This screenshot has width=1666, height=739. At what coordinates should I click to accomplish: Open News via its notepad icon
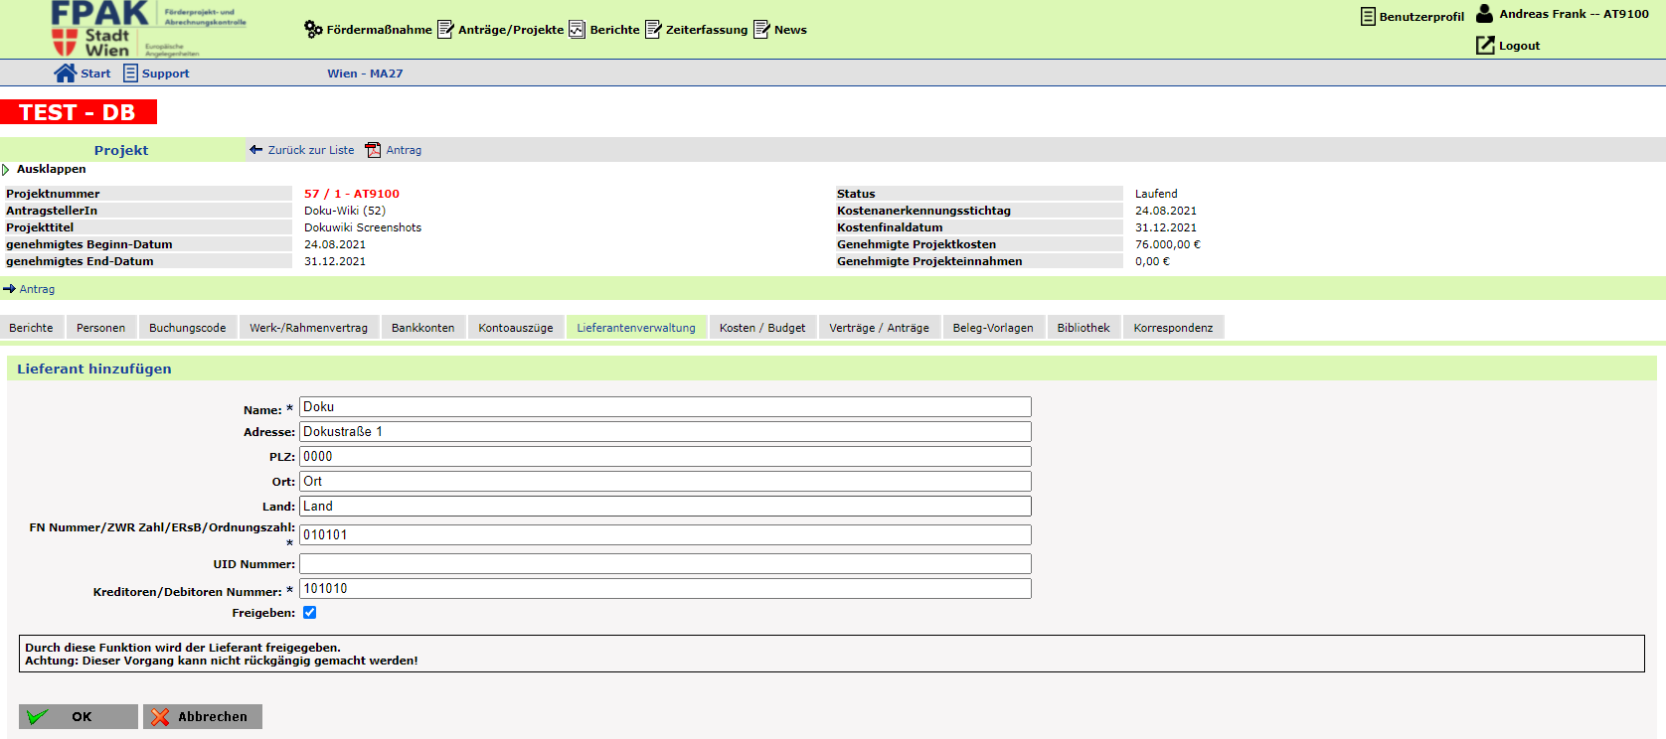pyautogui.click(x=761, y=30)
